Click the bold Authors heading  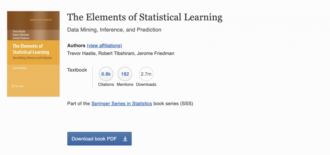pos(76,46)
